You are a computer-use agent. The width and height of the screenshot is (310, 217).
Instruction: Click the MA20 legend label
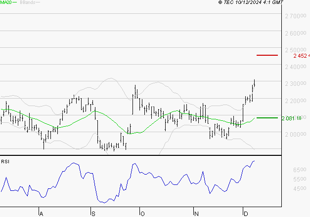pos(6,2)
